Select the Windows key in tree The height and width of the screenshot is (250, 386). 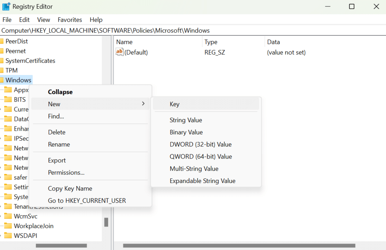(x=18, y=80)
